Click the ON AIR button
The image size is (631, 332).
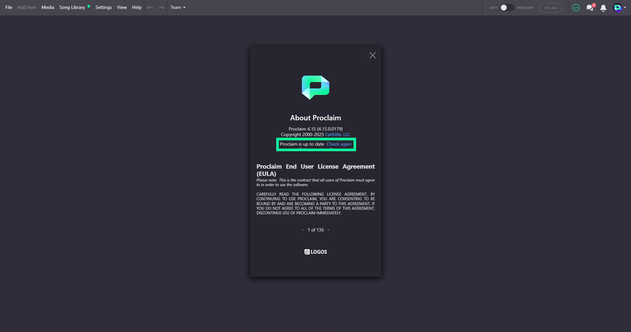click(551, 8)
